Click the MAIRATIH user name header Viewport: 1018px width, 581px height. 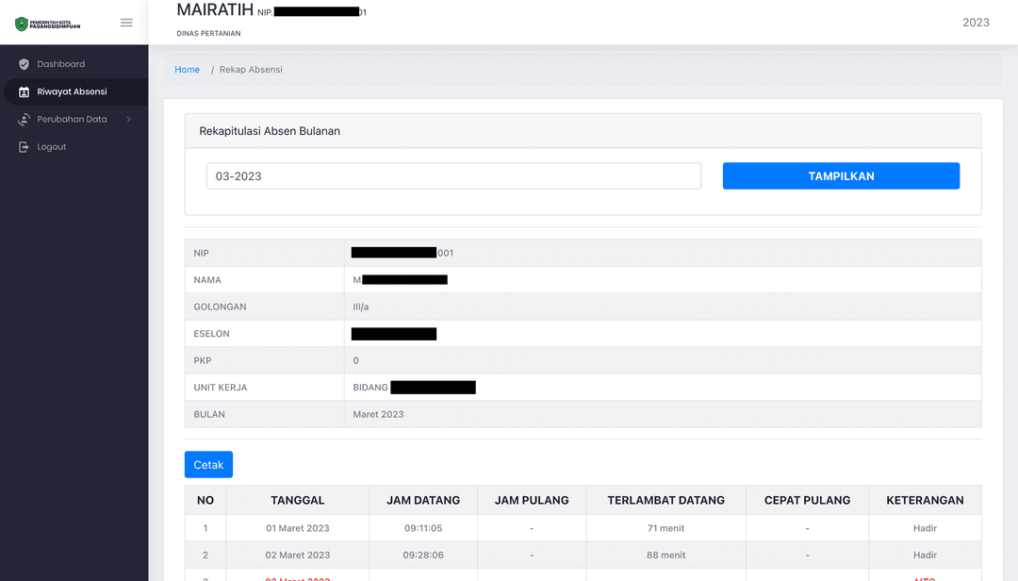click(215, 9)
